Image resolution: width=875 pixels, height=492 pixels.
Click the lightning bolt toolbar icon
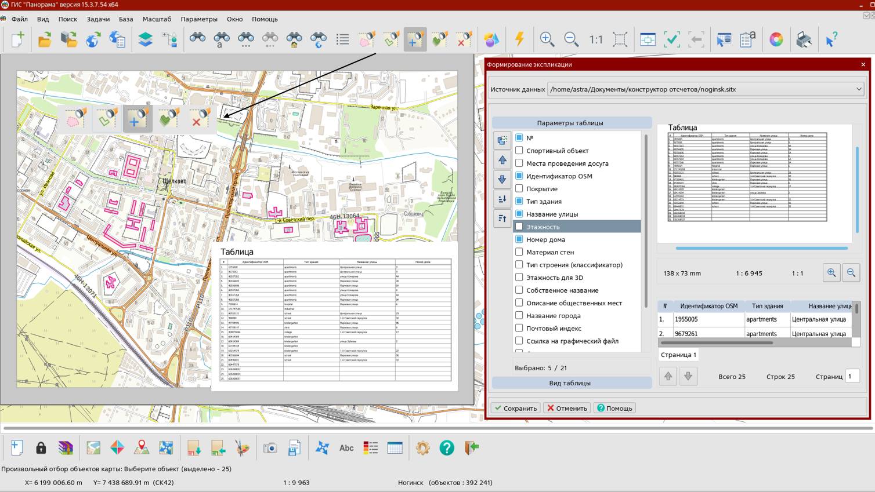[x=519, y=39]
